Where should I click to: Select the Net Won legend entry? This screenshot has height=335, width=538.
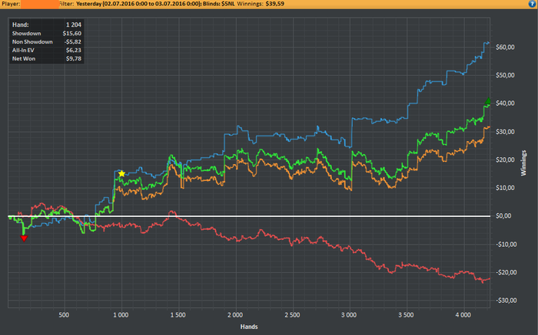pyautogui.click(x=47, y=58)
